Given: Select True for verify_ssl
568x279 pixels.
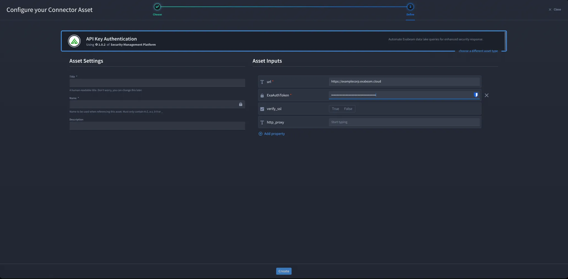Looking at the screenshot, I should [335, 109].
